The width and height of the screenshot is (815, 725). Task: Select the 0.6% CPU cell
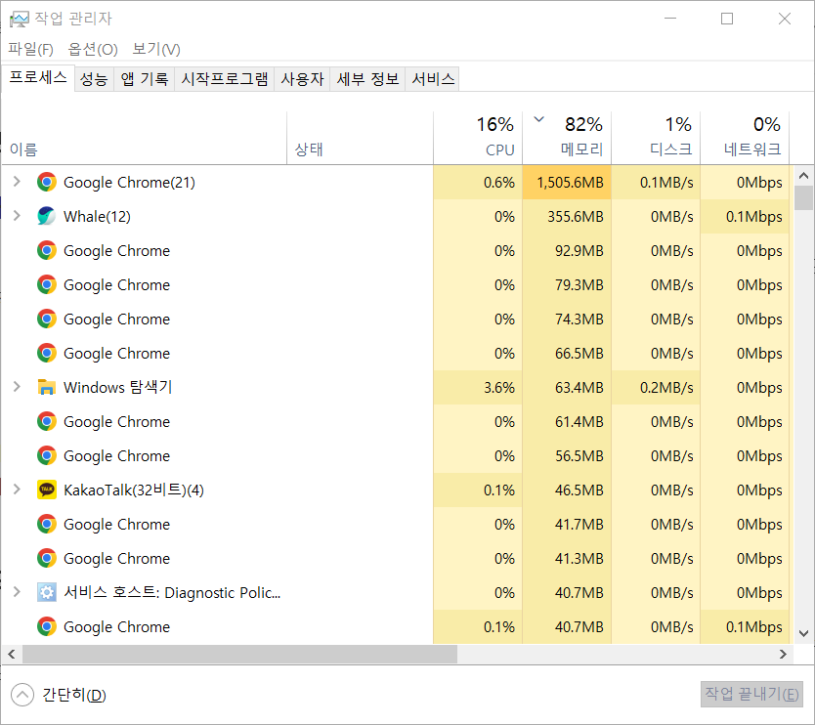point(478,183)
